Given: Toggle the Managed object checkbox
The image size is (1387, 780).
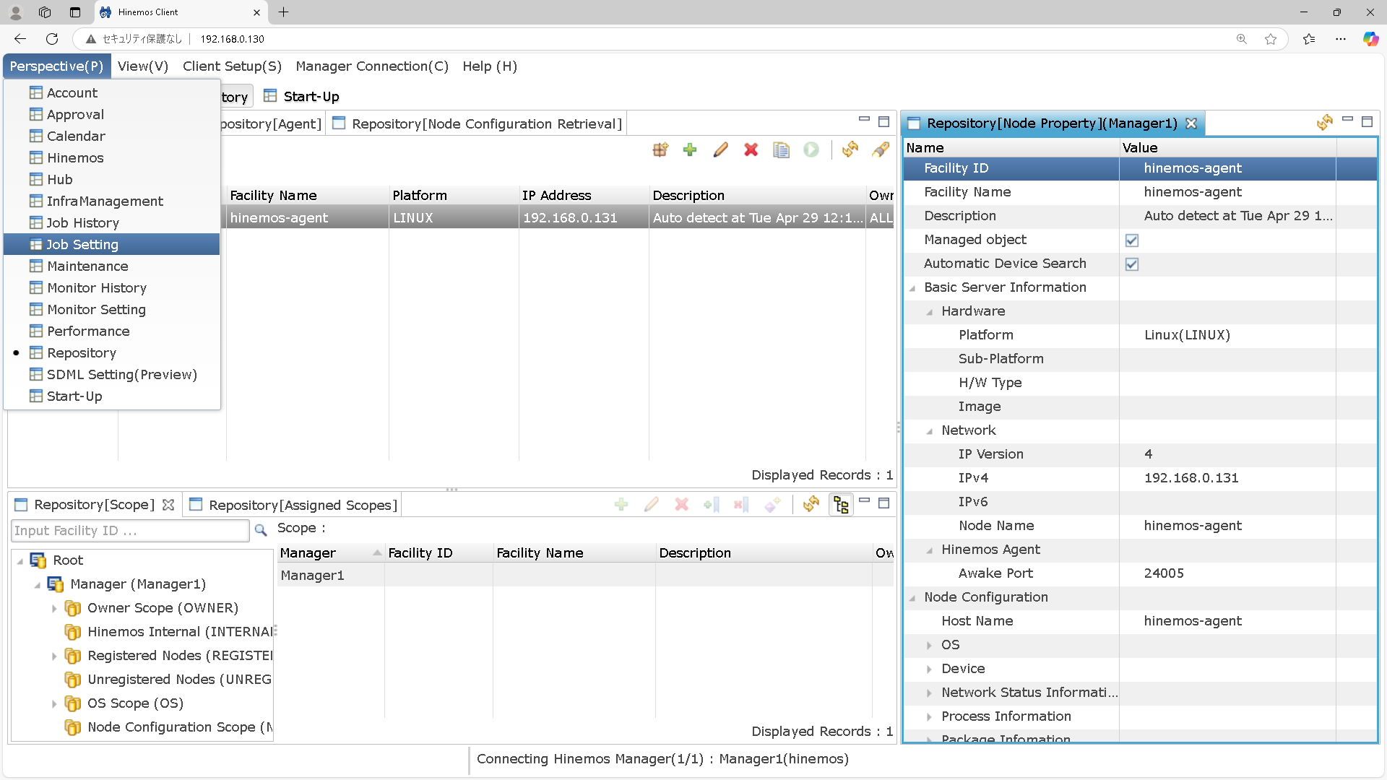Looking at the screenshot, I should click(x=1132, y=240).
